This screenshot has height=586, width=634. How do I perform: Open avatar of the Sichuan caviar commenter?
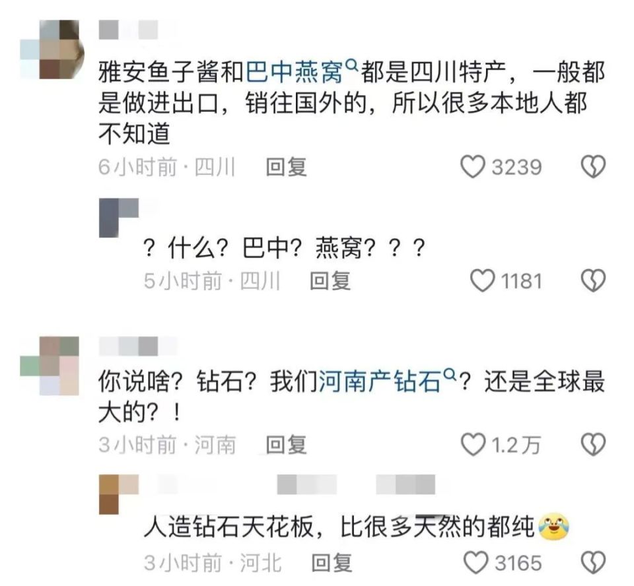click(x=52, y=49)
